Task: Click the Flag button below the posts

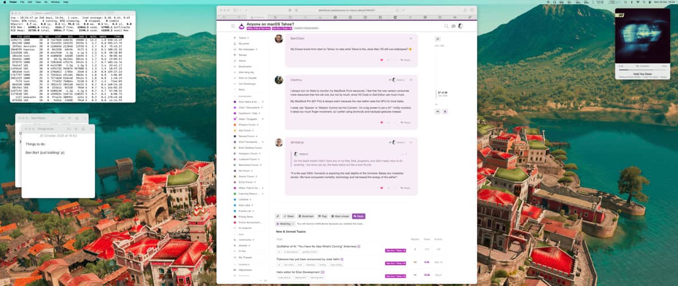Action: pos(323,216)
